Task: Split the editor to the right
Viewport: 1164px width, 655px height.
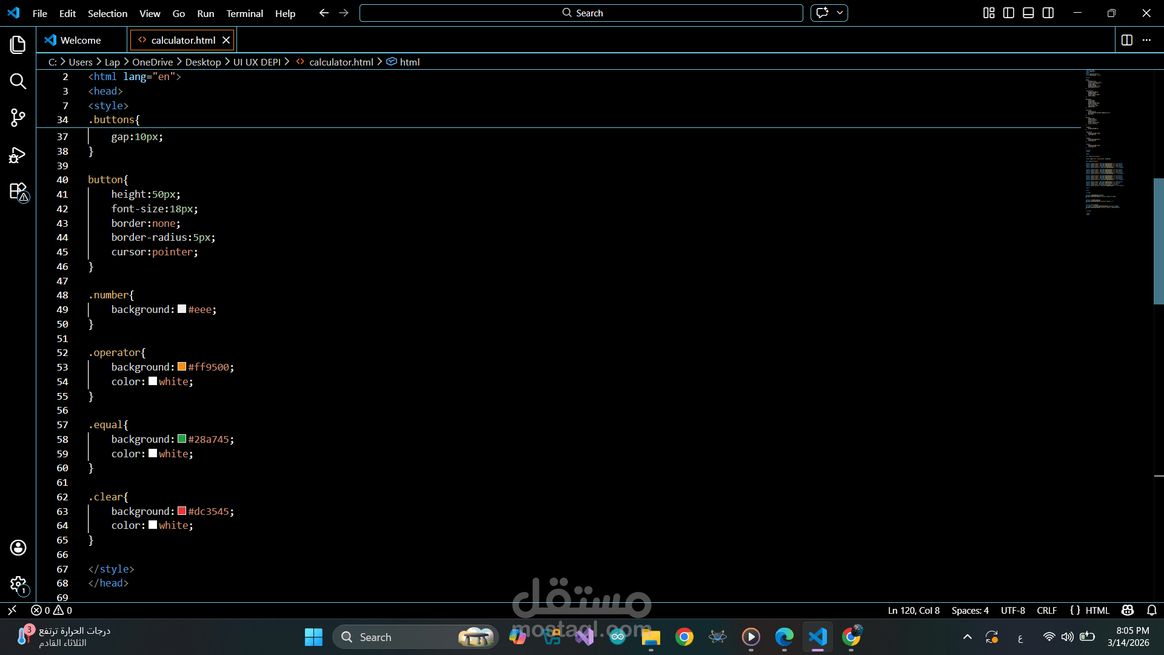Action: (1126, 40)
